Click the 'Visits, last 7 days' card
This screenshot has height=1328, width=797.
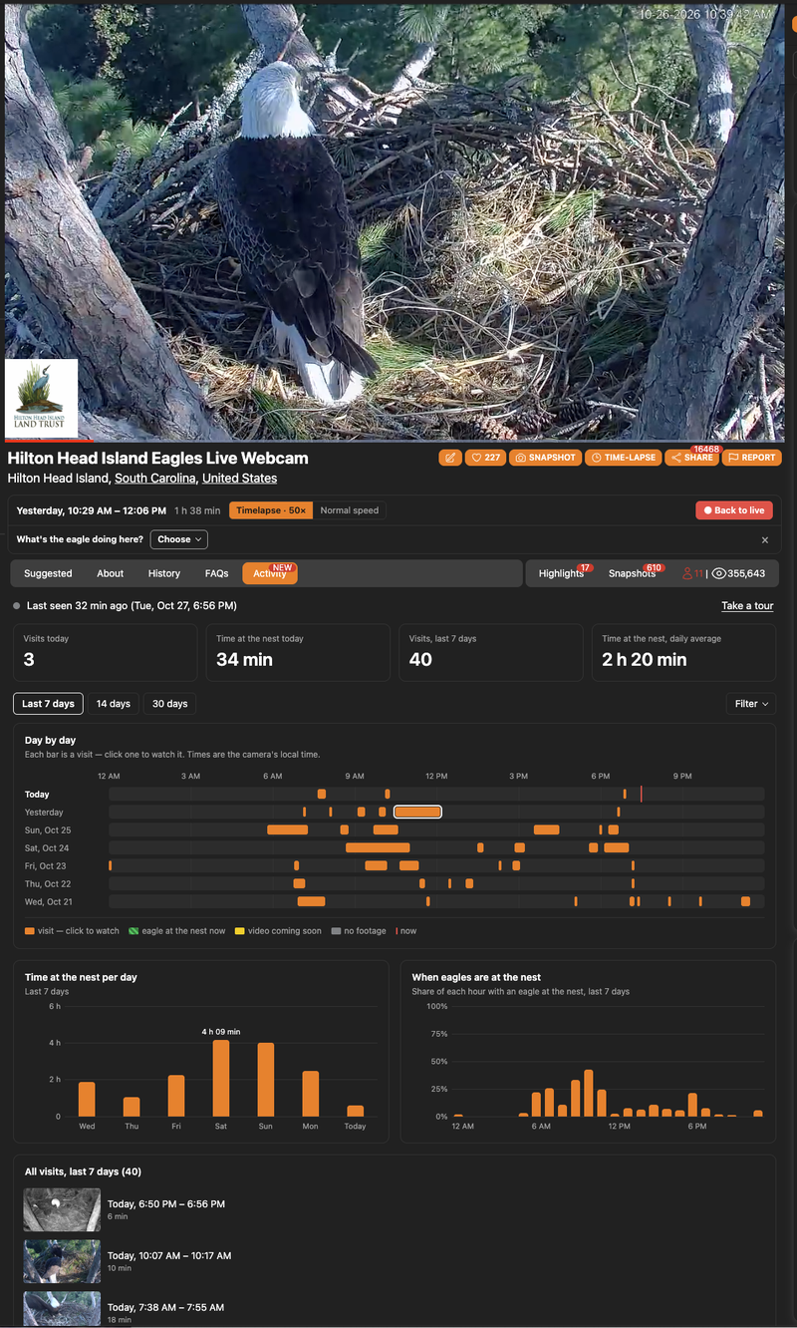click(490, 653)
